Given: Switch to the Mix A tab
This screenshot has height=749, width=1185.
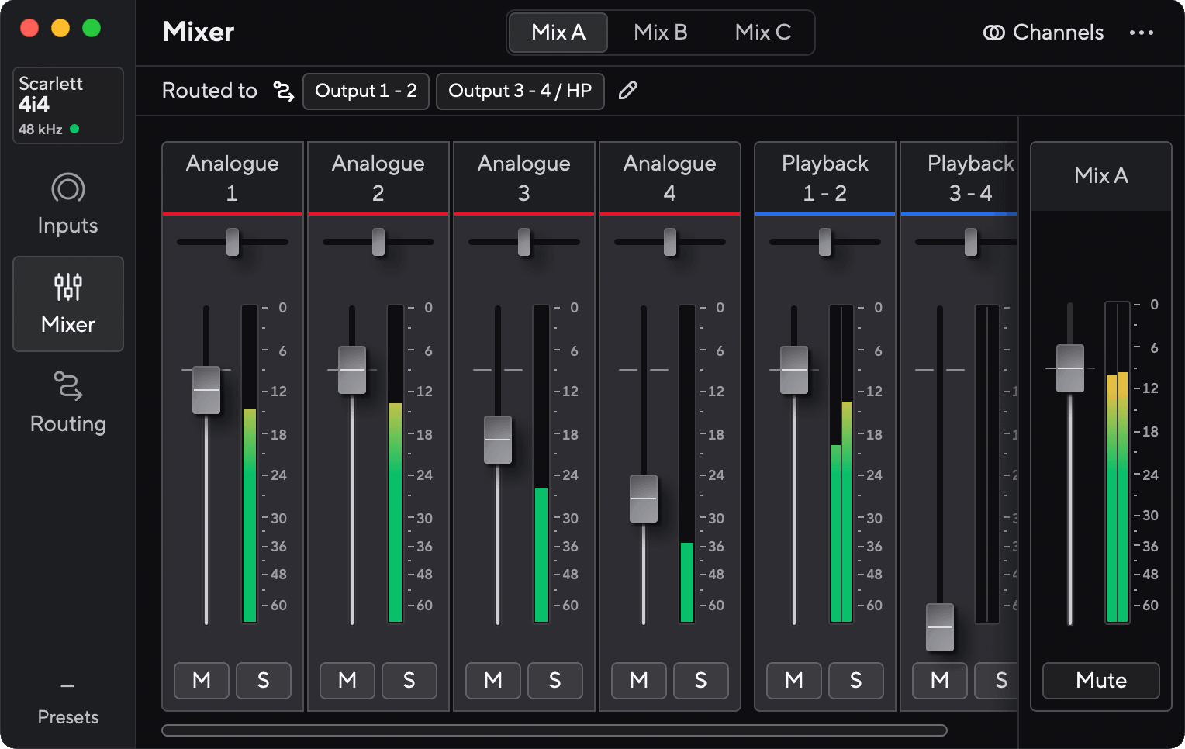Looking at the screenshot, I should [x=558, y=33].
